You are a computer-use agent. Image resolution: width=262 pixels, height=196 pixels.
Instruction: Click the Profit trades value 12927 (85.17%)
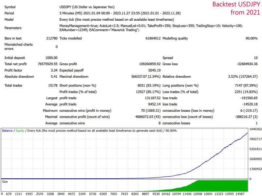point(148,92)
